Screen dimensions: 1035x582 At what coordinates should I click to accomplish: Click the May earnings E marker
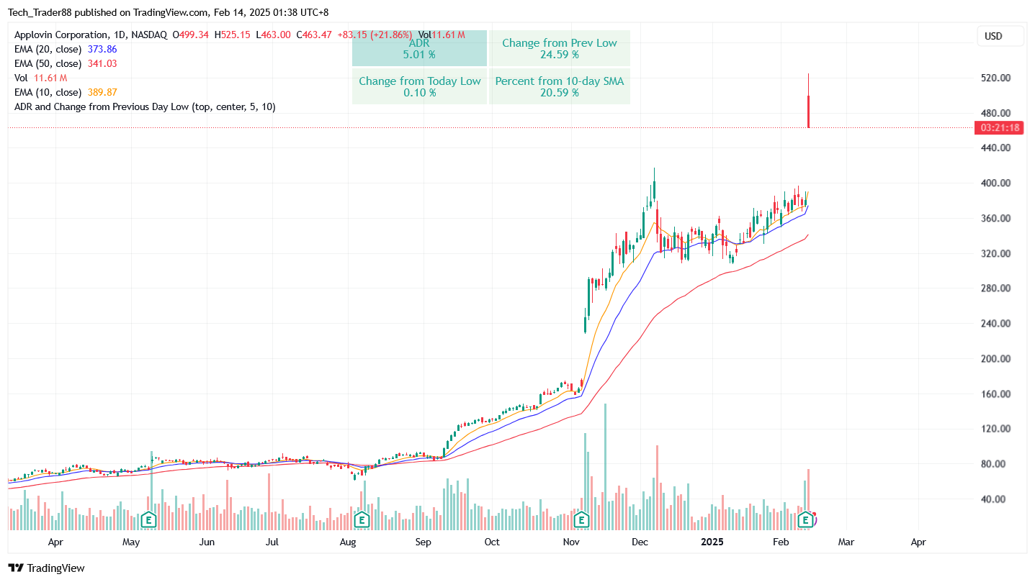point(149,519)
